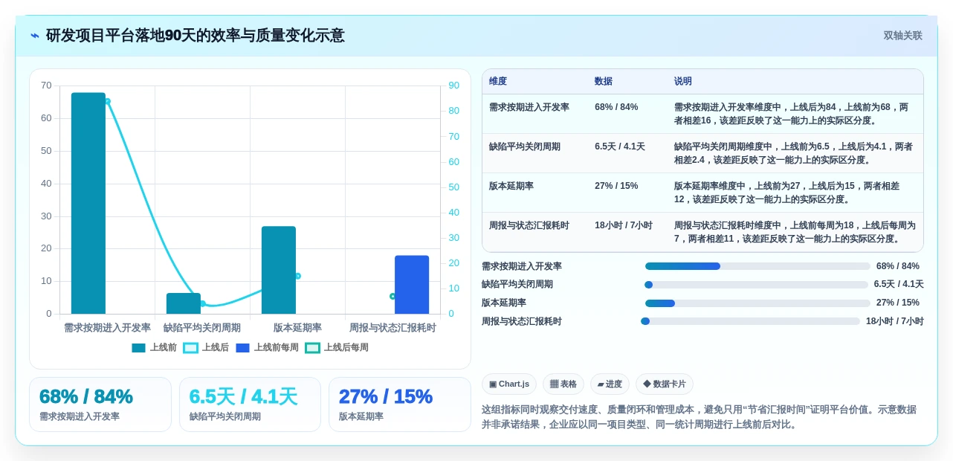Viewport: 953px width, 461px height.
Task: Click the 上线后每周 point near 周报 bar
Action: tap(392, 296)
